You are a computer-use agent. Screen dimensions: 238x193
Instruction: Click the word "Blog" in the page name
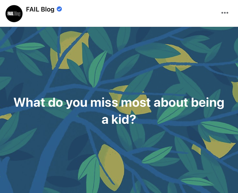coord(48,9)
